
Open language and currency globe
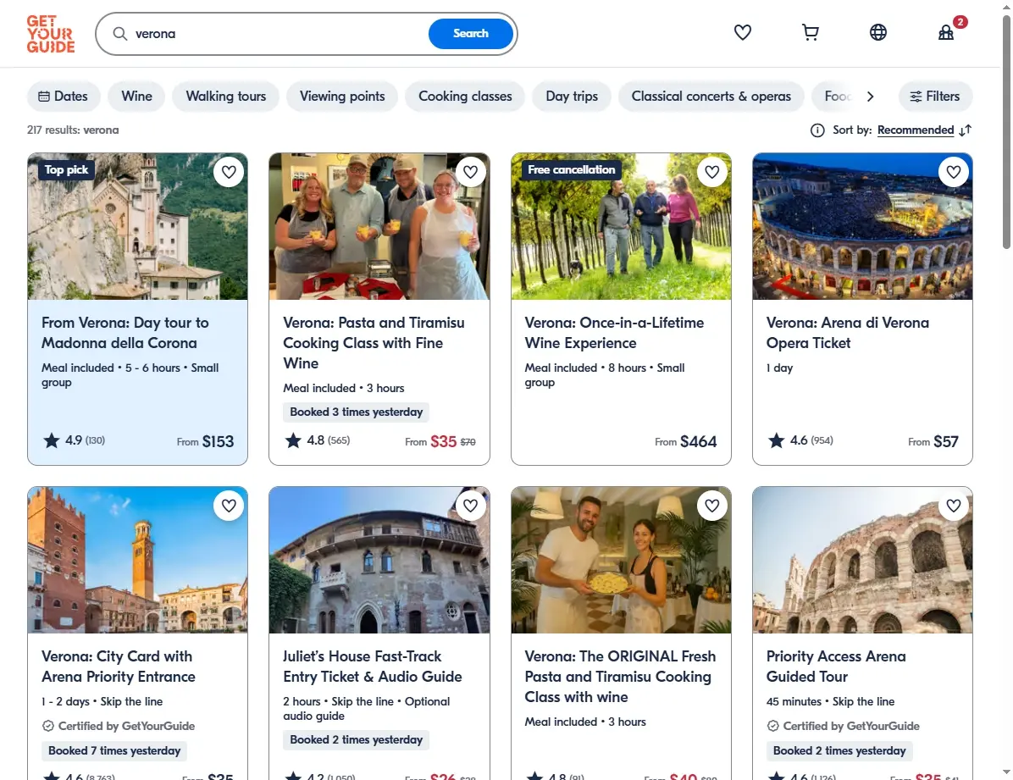point(878,32)
